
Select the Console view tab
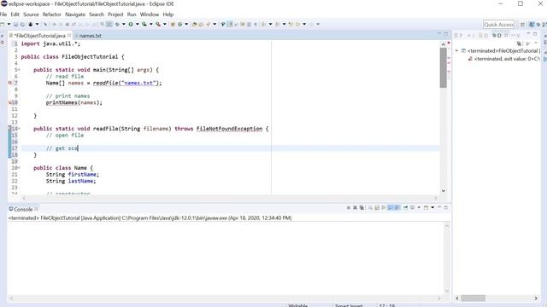coord(23,209)
